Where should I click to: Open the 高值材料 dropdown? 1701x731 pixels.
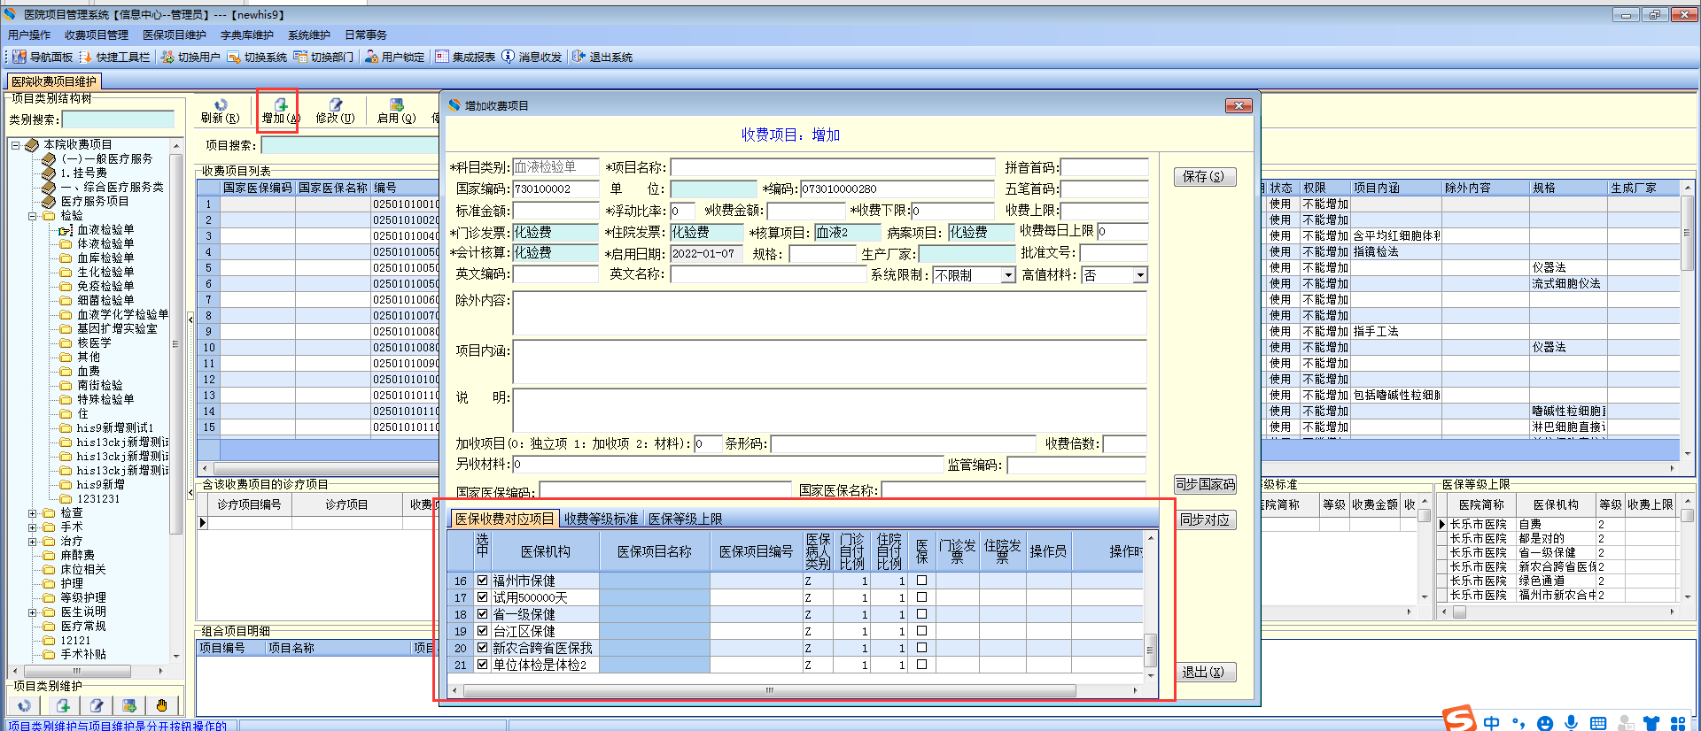point(1140,275)
